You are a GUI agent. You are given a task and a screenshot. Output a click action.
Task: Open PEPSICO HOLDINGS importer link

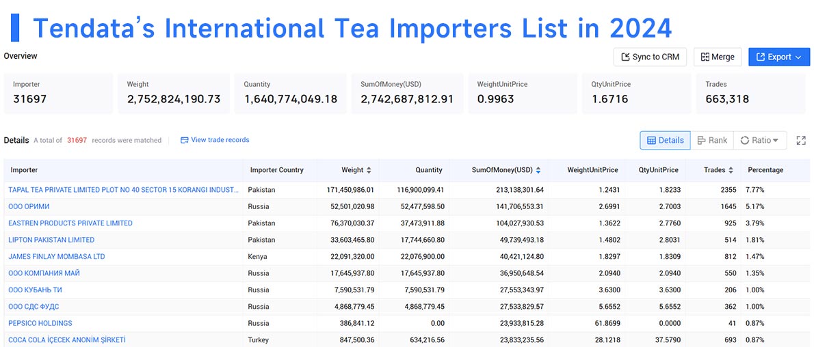[x=40, y=323]
